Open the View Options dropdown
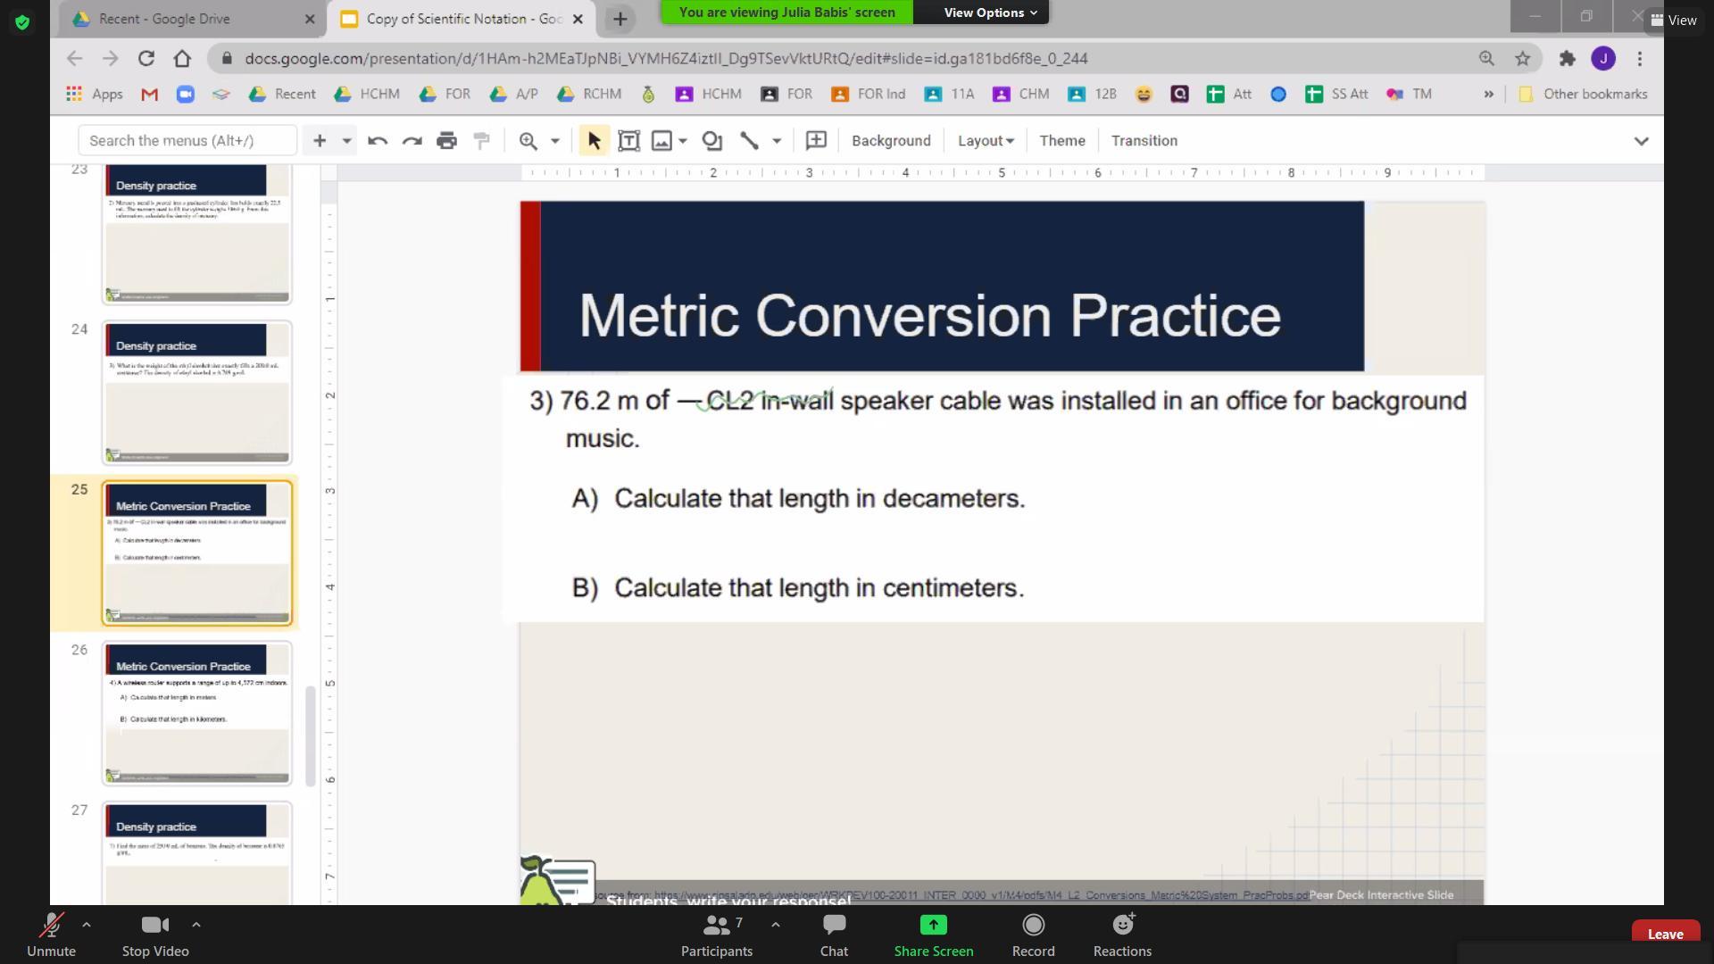The height and width of the screenshot is (964, 1714). tap(990, 12)
